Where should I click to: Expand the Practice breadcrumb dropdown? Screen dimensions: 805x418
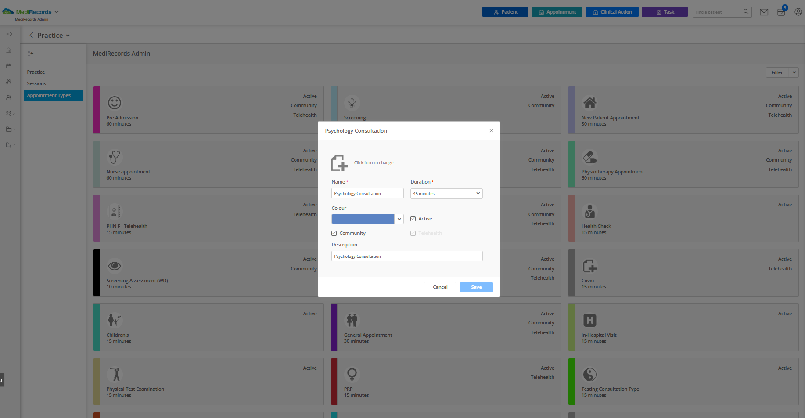point(69,35)
